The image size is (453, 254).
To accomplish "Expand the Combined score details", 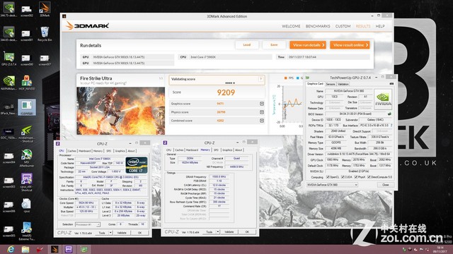I will (x=262, y=121).
